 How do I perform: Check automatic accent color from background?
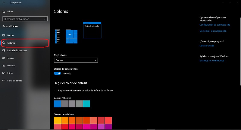click(55, 90)
